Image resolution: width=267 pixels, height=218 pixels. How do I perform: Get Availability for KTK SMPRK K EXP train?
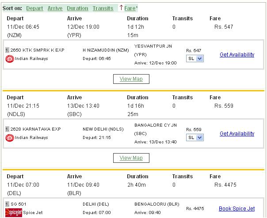click(x=237, y=55)
